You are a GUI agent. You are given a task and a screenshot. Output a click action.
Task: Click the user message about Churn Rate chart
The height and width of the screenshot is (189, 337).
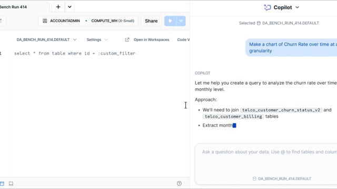click(291, 48)
